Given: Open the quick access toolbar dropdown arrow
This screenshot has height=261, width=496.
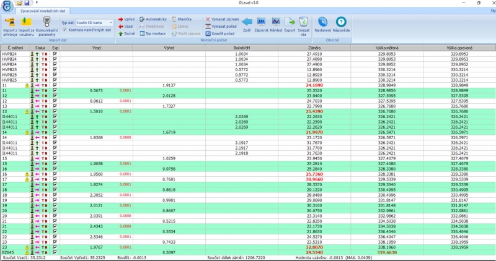Looking at the screenshot, I should (36, 3).
